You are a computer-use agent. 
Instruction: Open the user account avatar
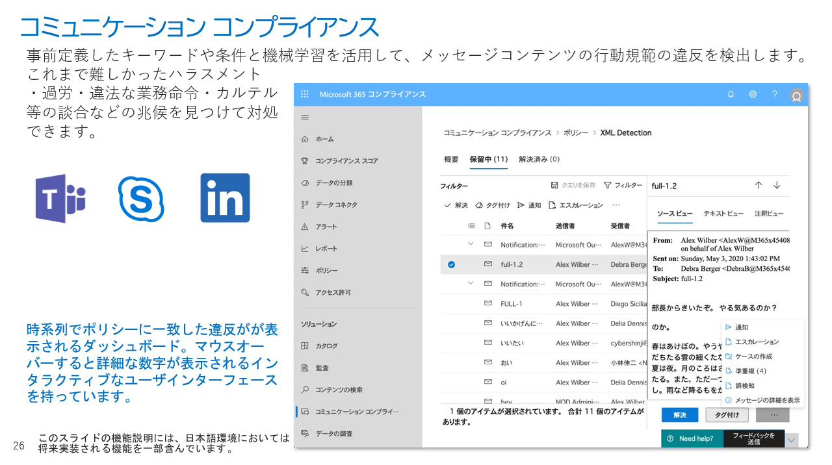[796, 95]
